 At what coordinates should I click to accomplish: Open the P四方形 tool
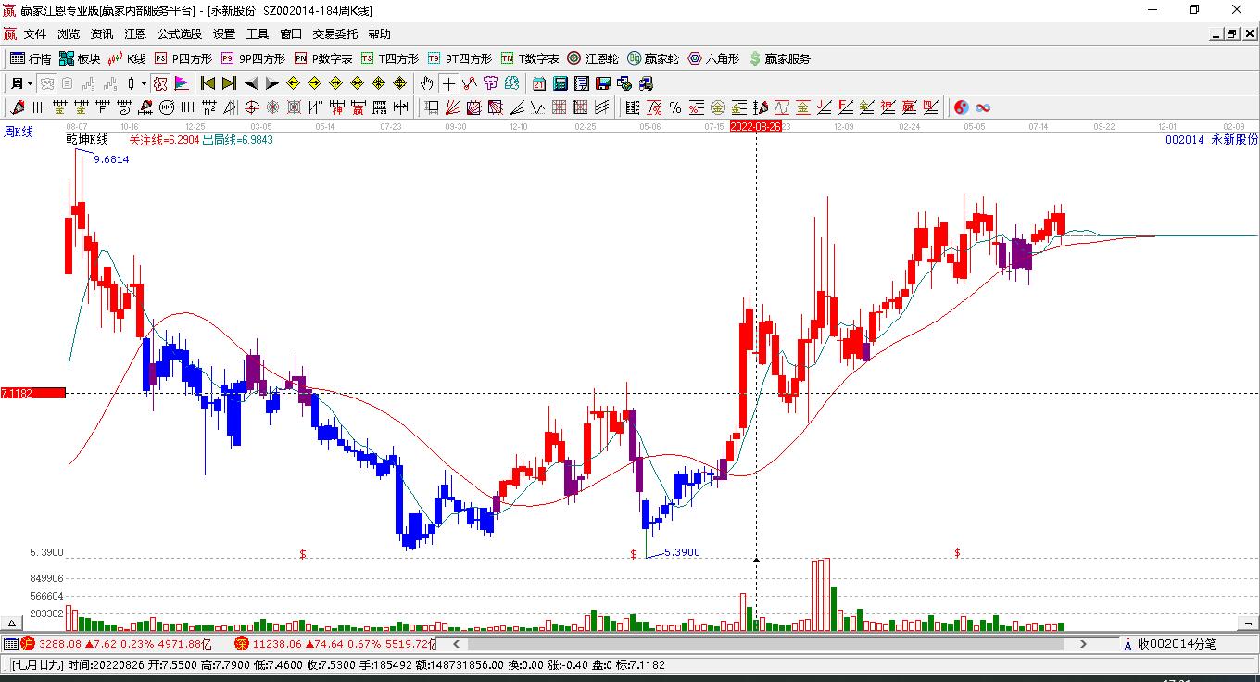[183, 58]
